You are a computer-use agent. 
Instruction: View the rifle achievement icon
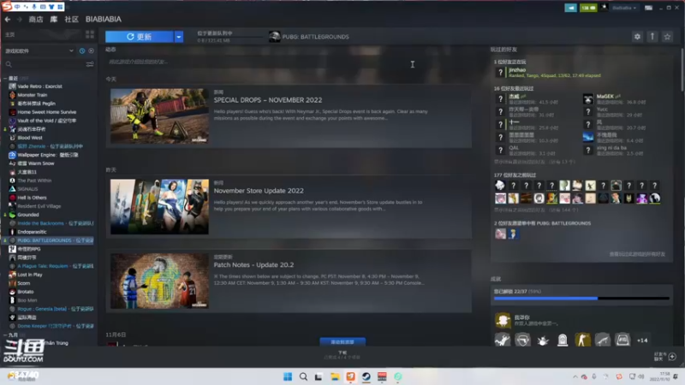(x=603, y=340)
